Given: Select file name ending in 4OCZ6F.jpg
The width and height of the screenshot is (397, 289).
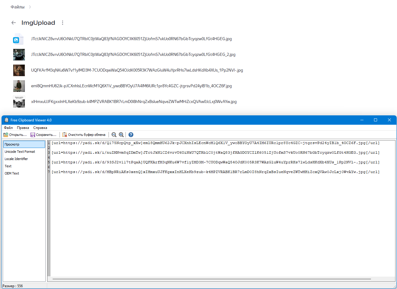Looking at the screenshot, I should click(x=132, y=86).
